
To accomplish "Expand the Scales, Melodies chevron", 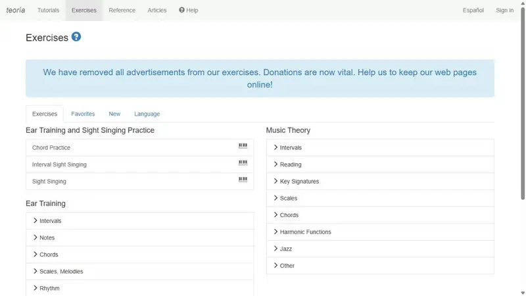I will (36, 271).
